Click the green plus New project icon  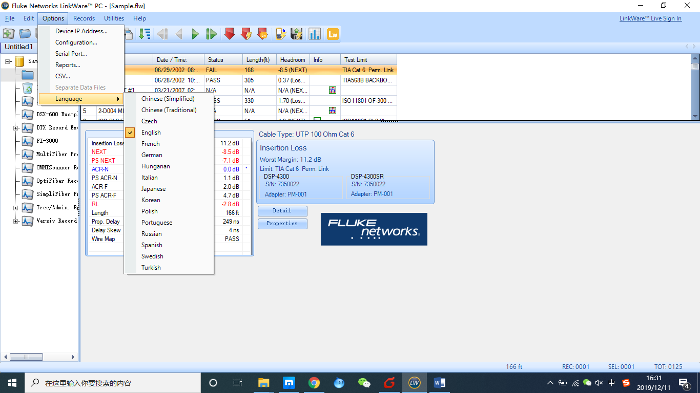[x=9, y=34]
